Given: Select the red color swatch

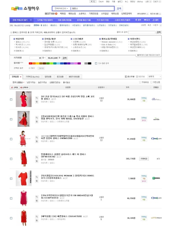Looking at the screenshot, I should click(x=30, y=63).
